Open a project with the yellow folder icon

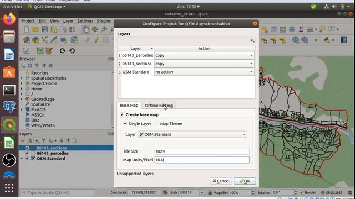pyautogui.click(x=35, y=29)
